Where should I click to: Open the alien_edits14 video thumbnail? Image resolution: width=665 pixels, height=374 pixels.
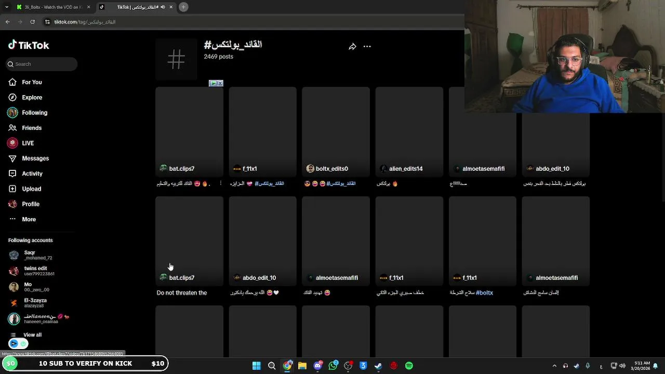coord(409,132)
